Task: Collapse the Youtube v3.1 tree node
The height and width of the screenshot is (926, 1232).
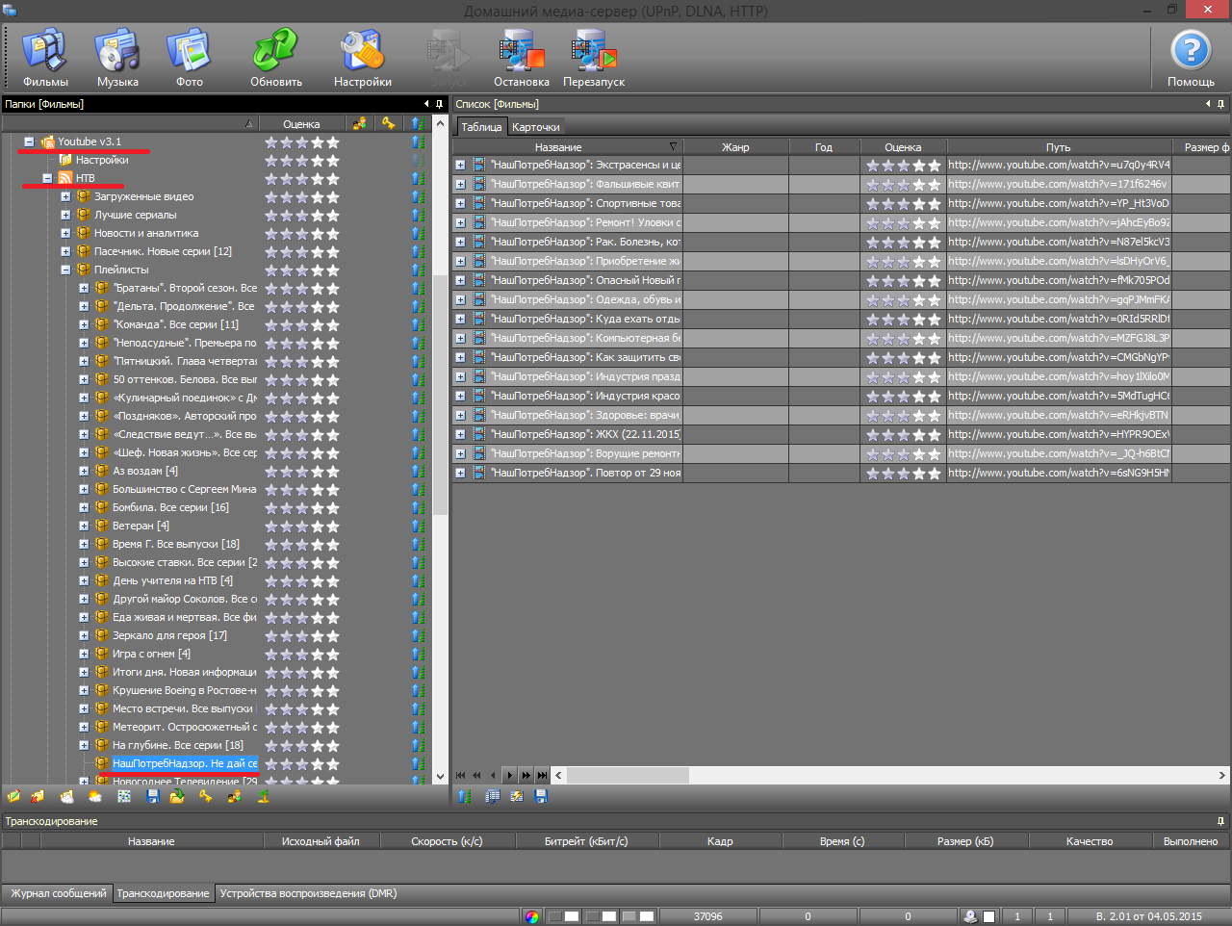Action: click(29, 141)
